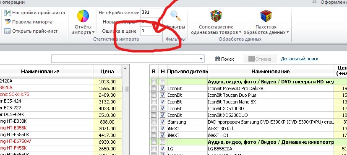Collapse the ribbon chevron near Оформление

(x=314, y=2)
